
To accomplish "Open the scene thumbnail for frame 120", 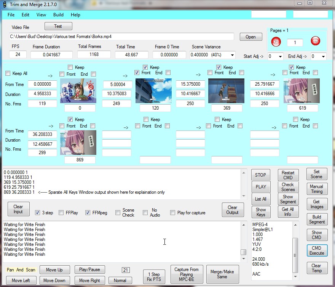I will 154,91.
